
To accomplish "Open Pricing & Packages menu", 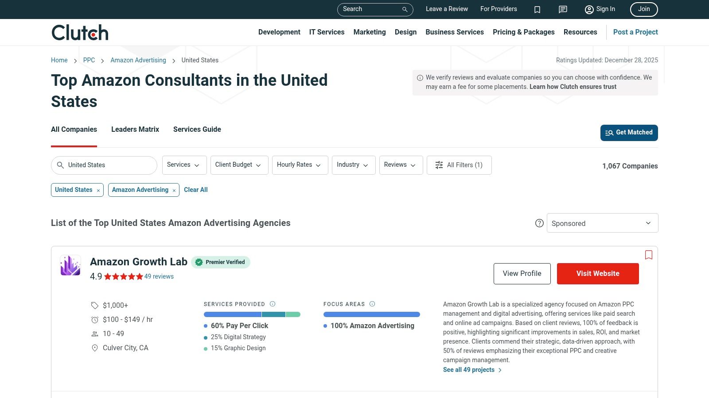I will tap(524, 32).
